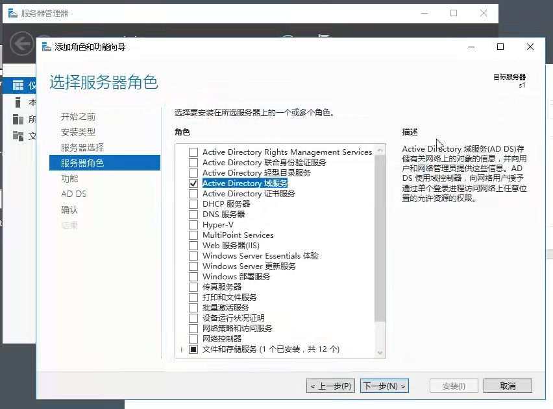Check 网络策略和访问服务 role box
553x409 pixels.
pyautogui.click(x=193, y=329)
